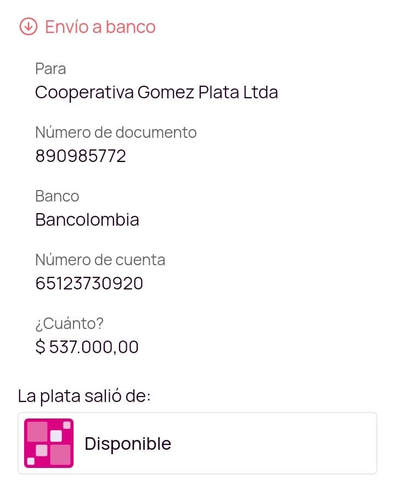Click empty area of the Disponible card

coord(274,443)
